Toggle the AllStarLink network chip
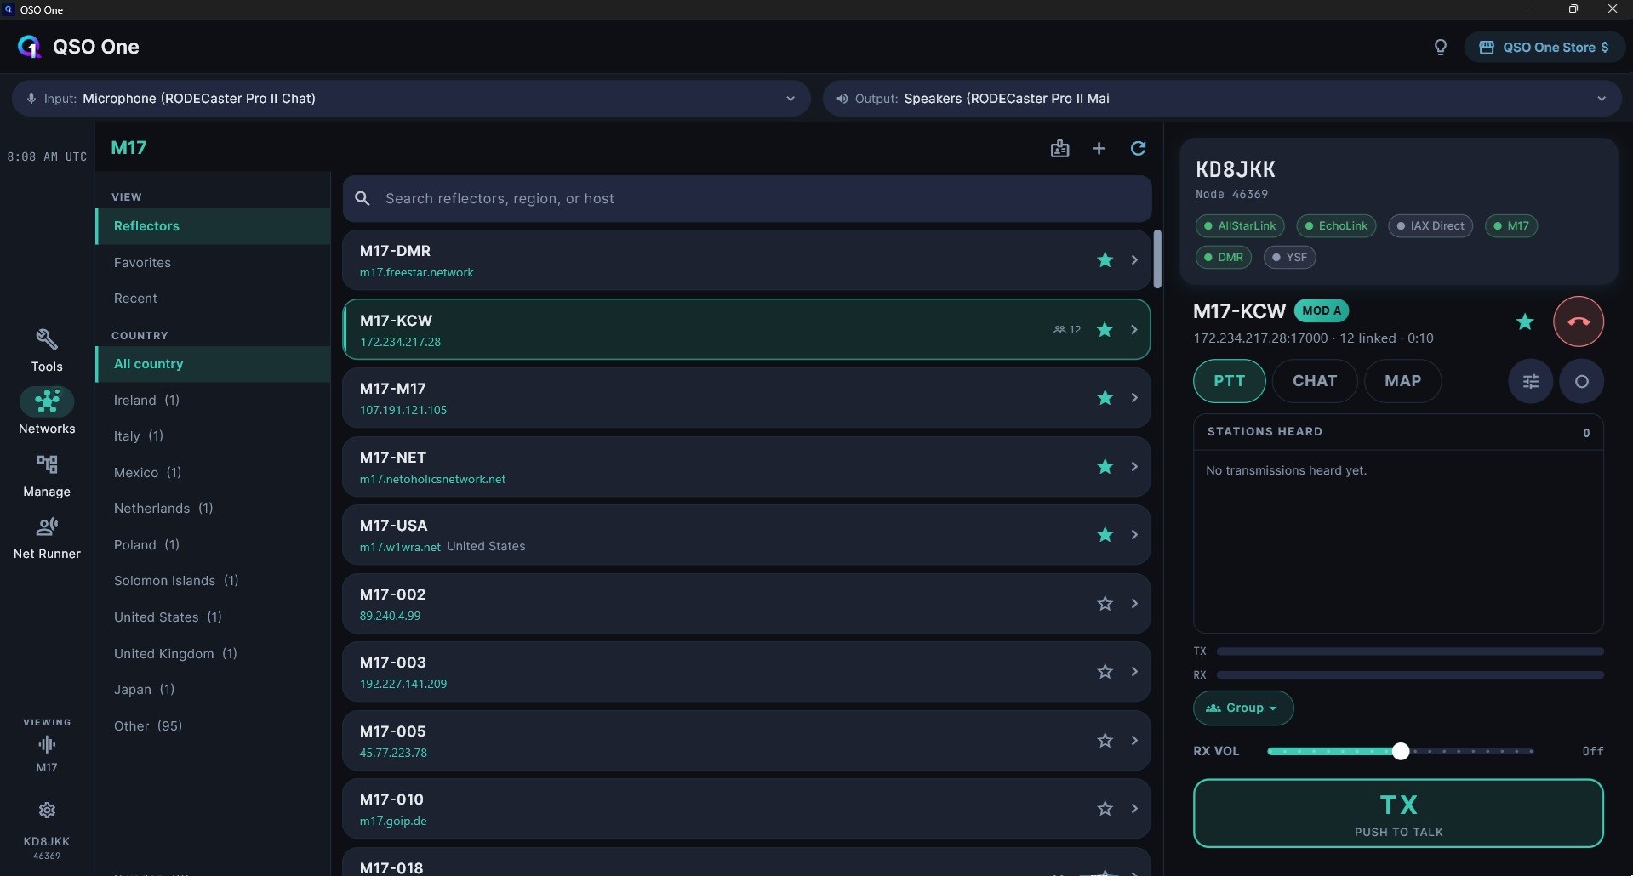Screen dimensions: 1633x876 (1240, 226)
